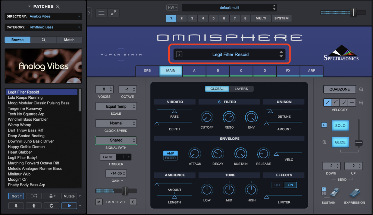
Task: Select the flat velocity curve icon
Action: 352,102
